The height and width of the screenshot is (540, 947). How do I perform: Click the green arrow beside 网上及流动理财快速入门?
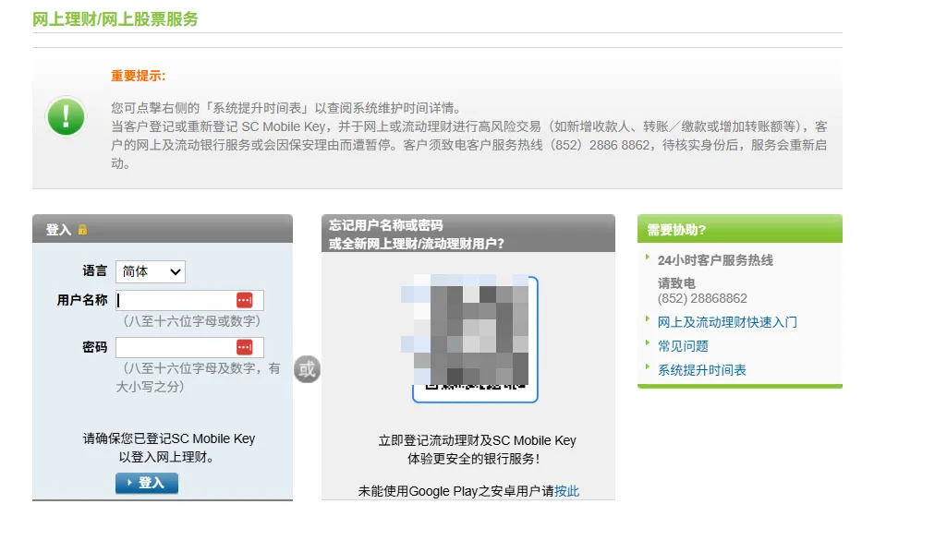point(648,318)
